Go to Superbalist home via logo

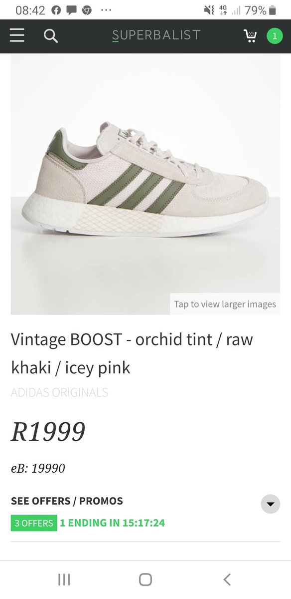[x=156, y=35]
